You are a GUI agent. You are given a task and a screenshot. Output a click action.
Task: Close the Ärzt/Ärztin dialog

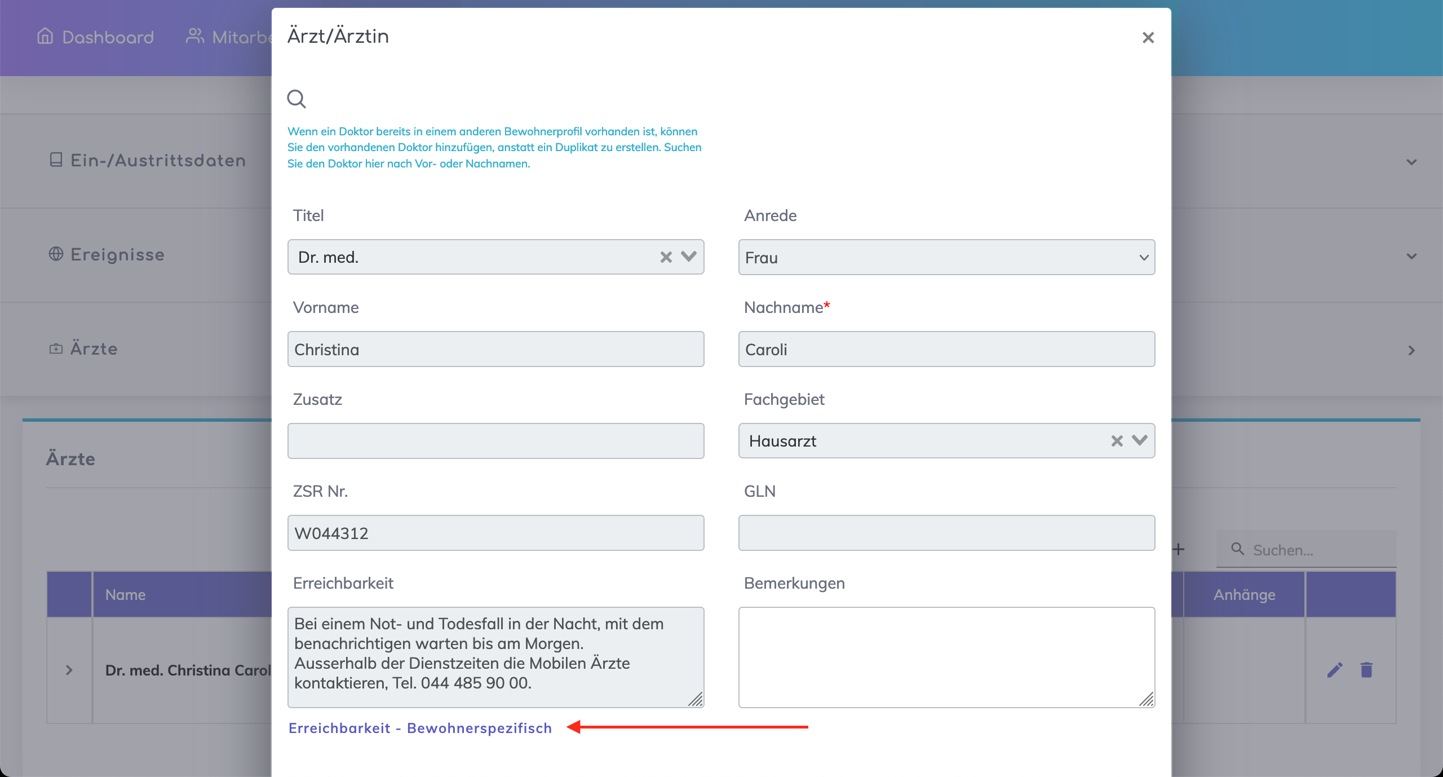click(x=1148, y=38)
